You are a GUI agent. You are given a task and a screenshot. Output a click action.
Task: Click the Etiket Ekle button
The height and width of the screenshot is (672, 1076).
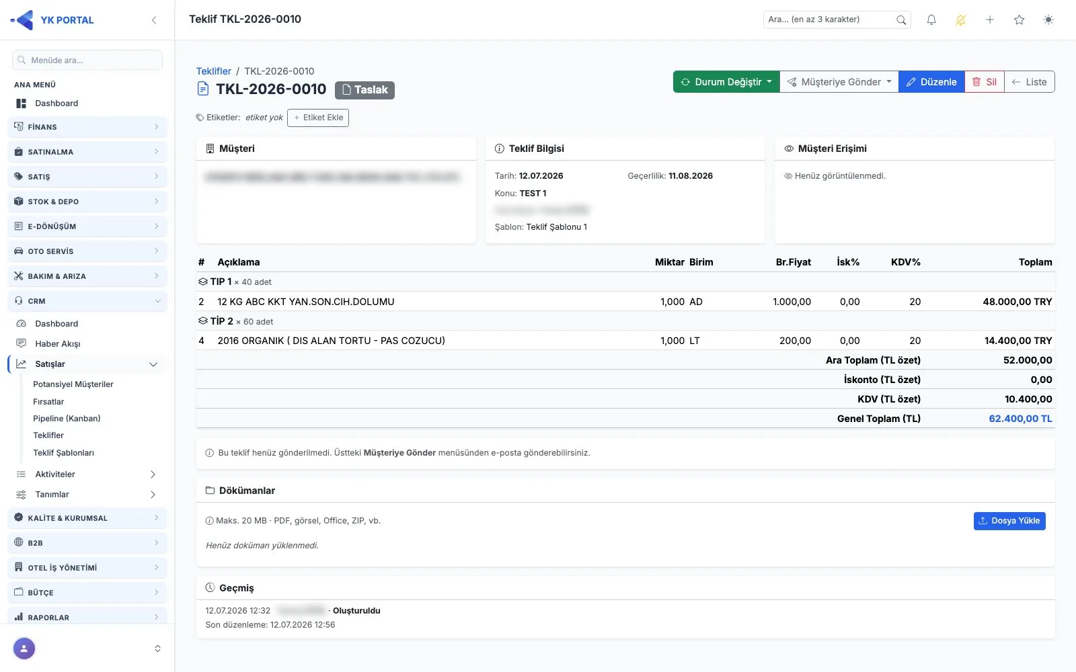(318, 118)
